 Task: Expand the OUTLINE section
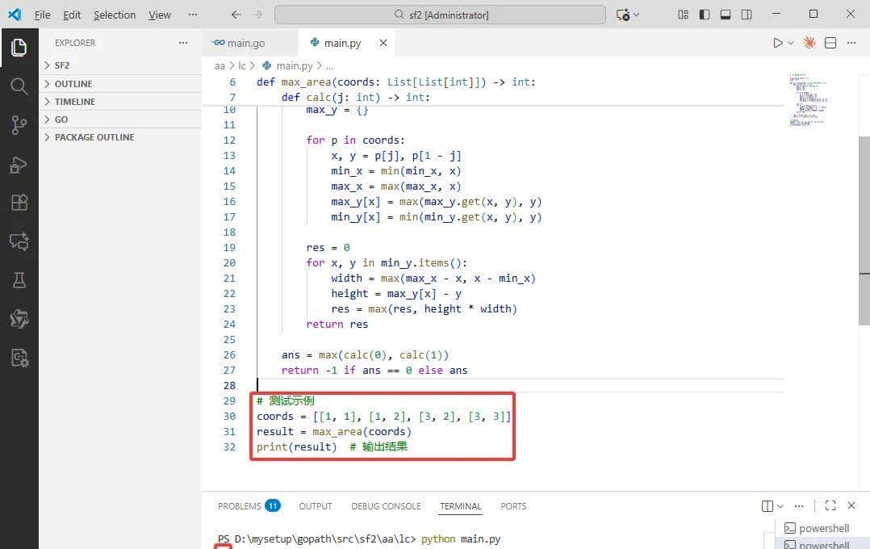[73, 84]
